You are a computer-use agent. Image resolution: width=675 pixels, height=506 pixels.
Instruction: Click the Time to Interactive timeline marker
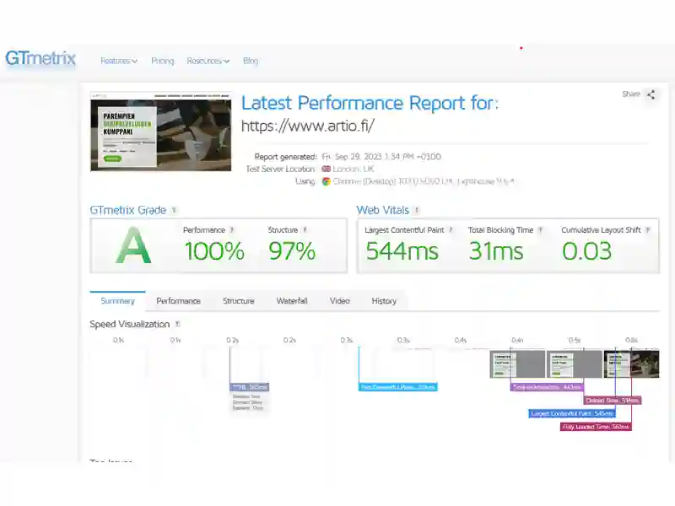[x=547, y=387]
